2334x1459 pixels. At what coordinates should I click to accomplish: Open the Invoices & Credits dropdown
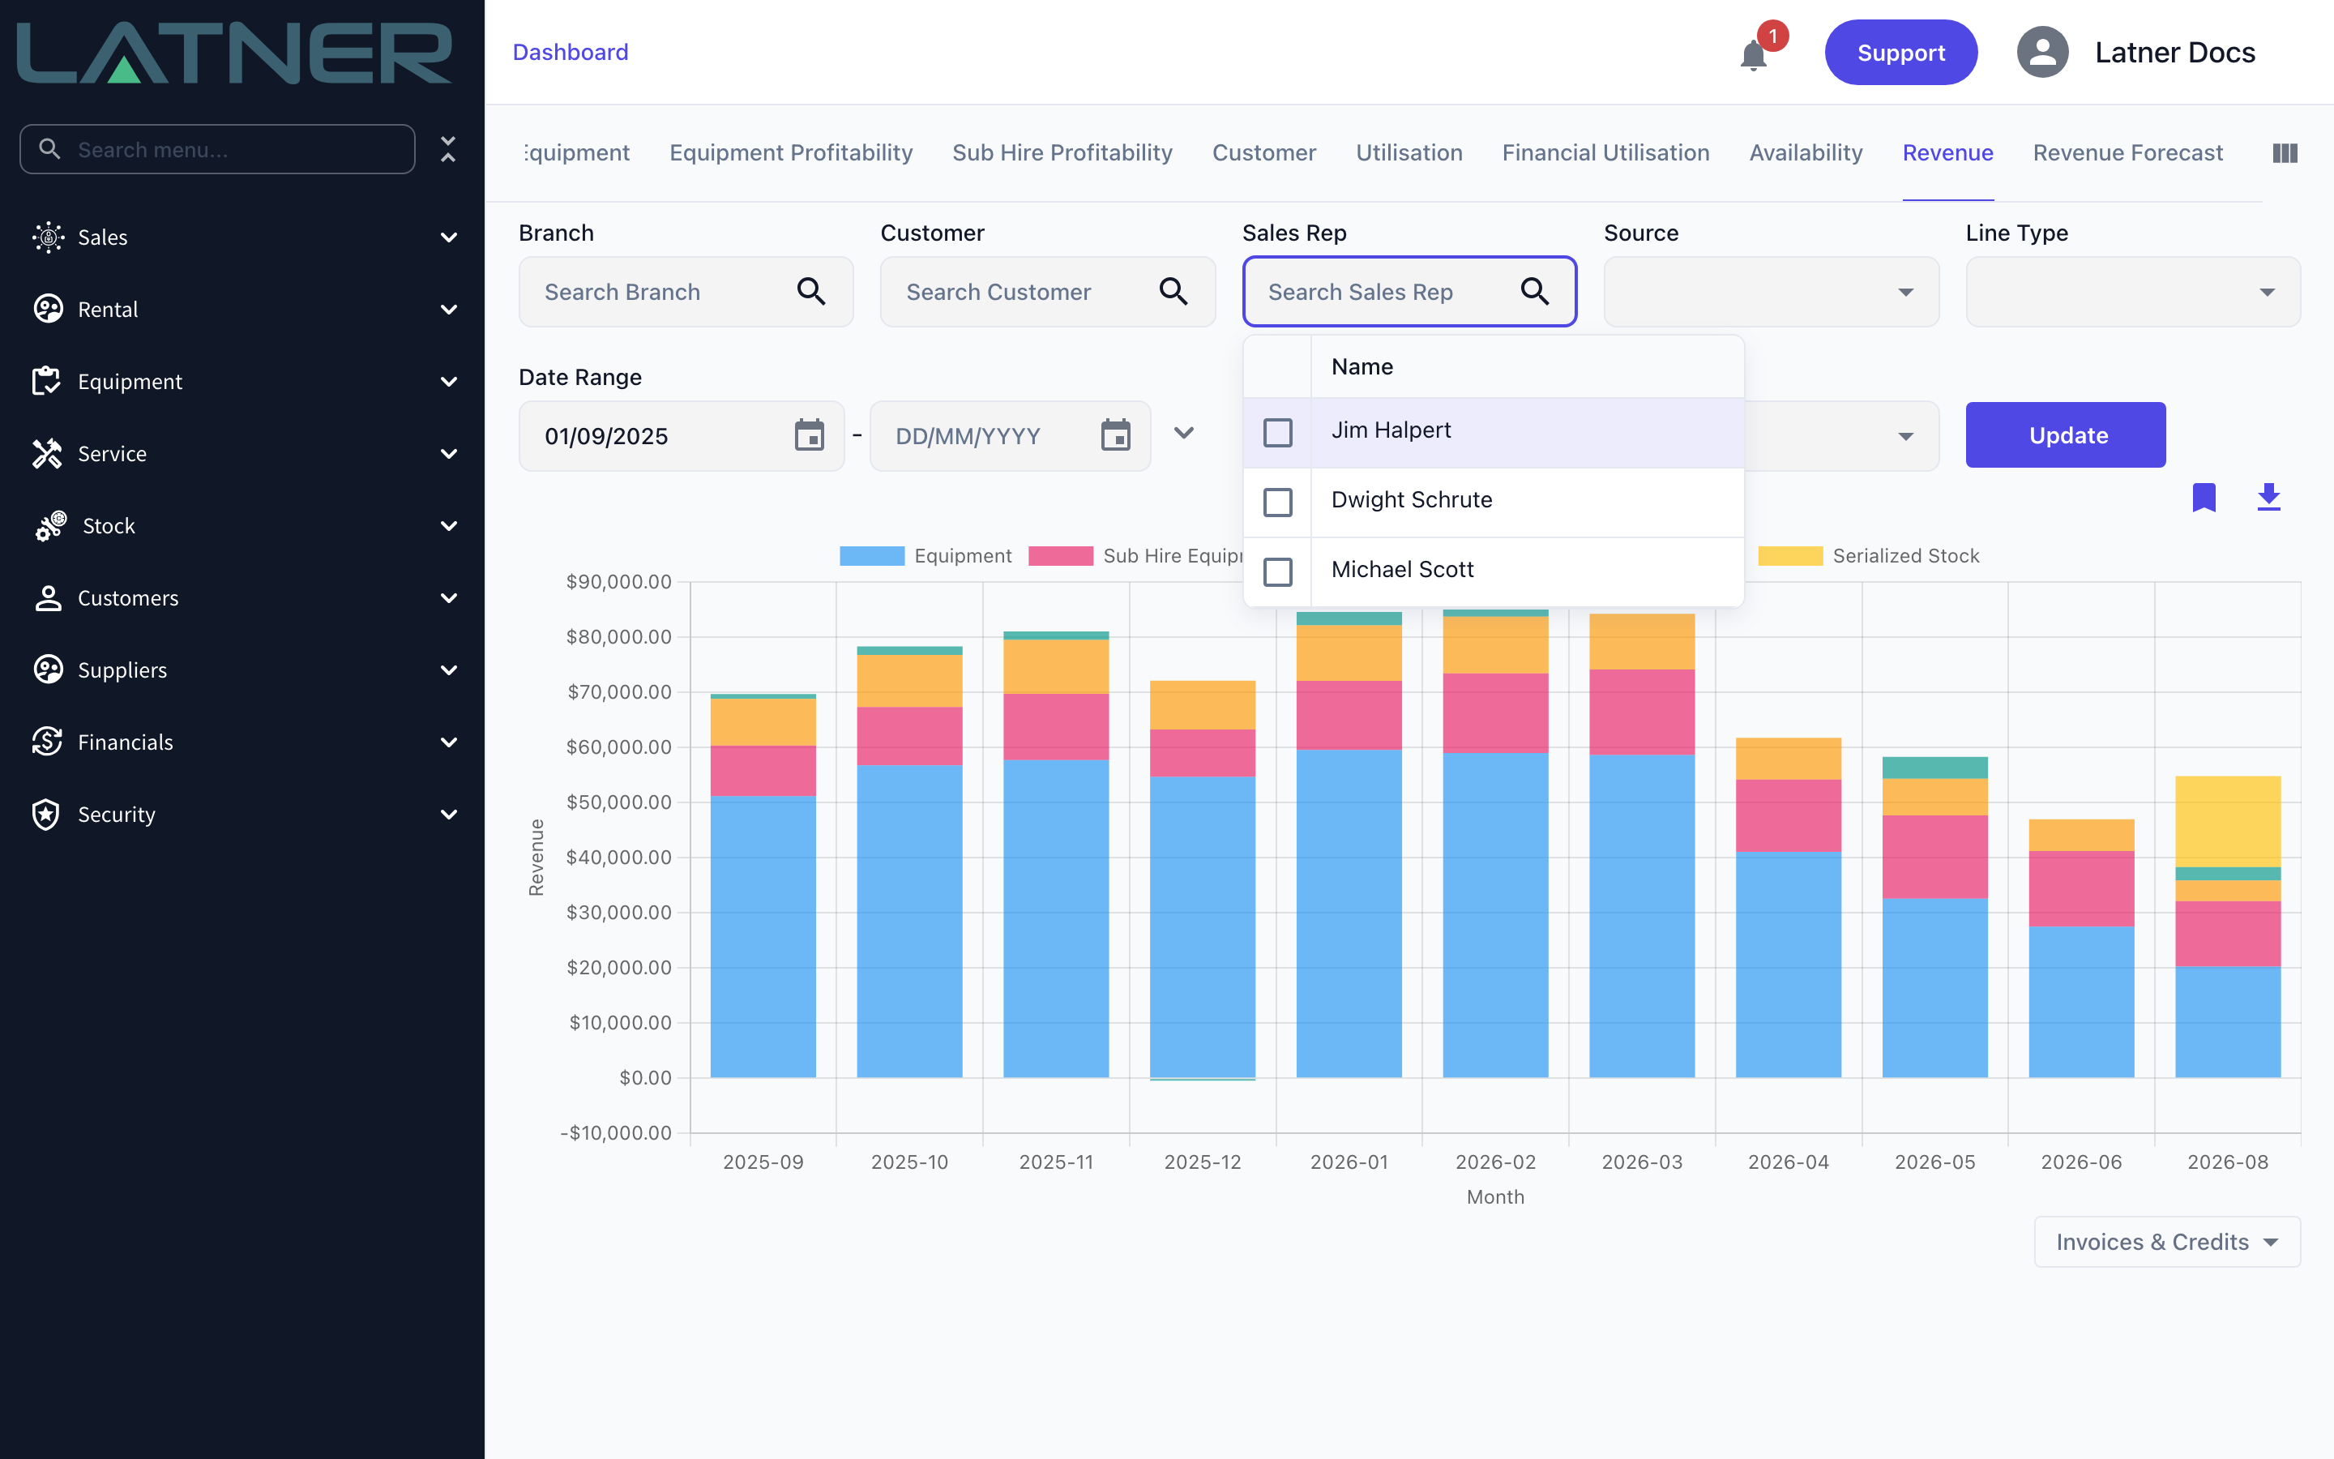(x=2167, y=1242)
